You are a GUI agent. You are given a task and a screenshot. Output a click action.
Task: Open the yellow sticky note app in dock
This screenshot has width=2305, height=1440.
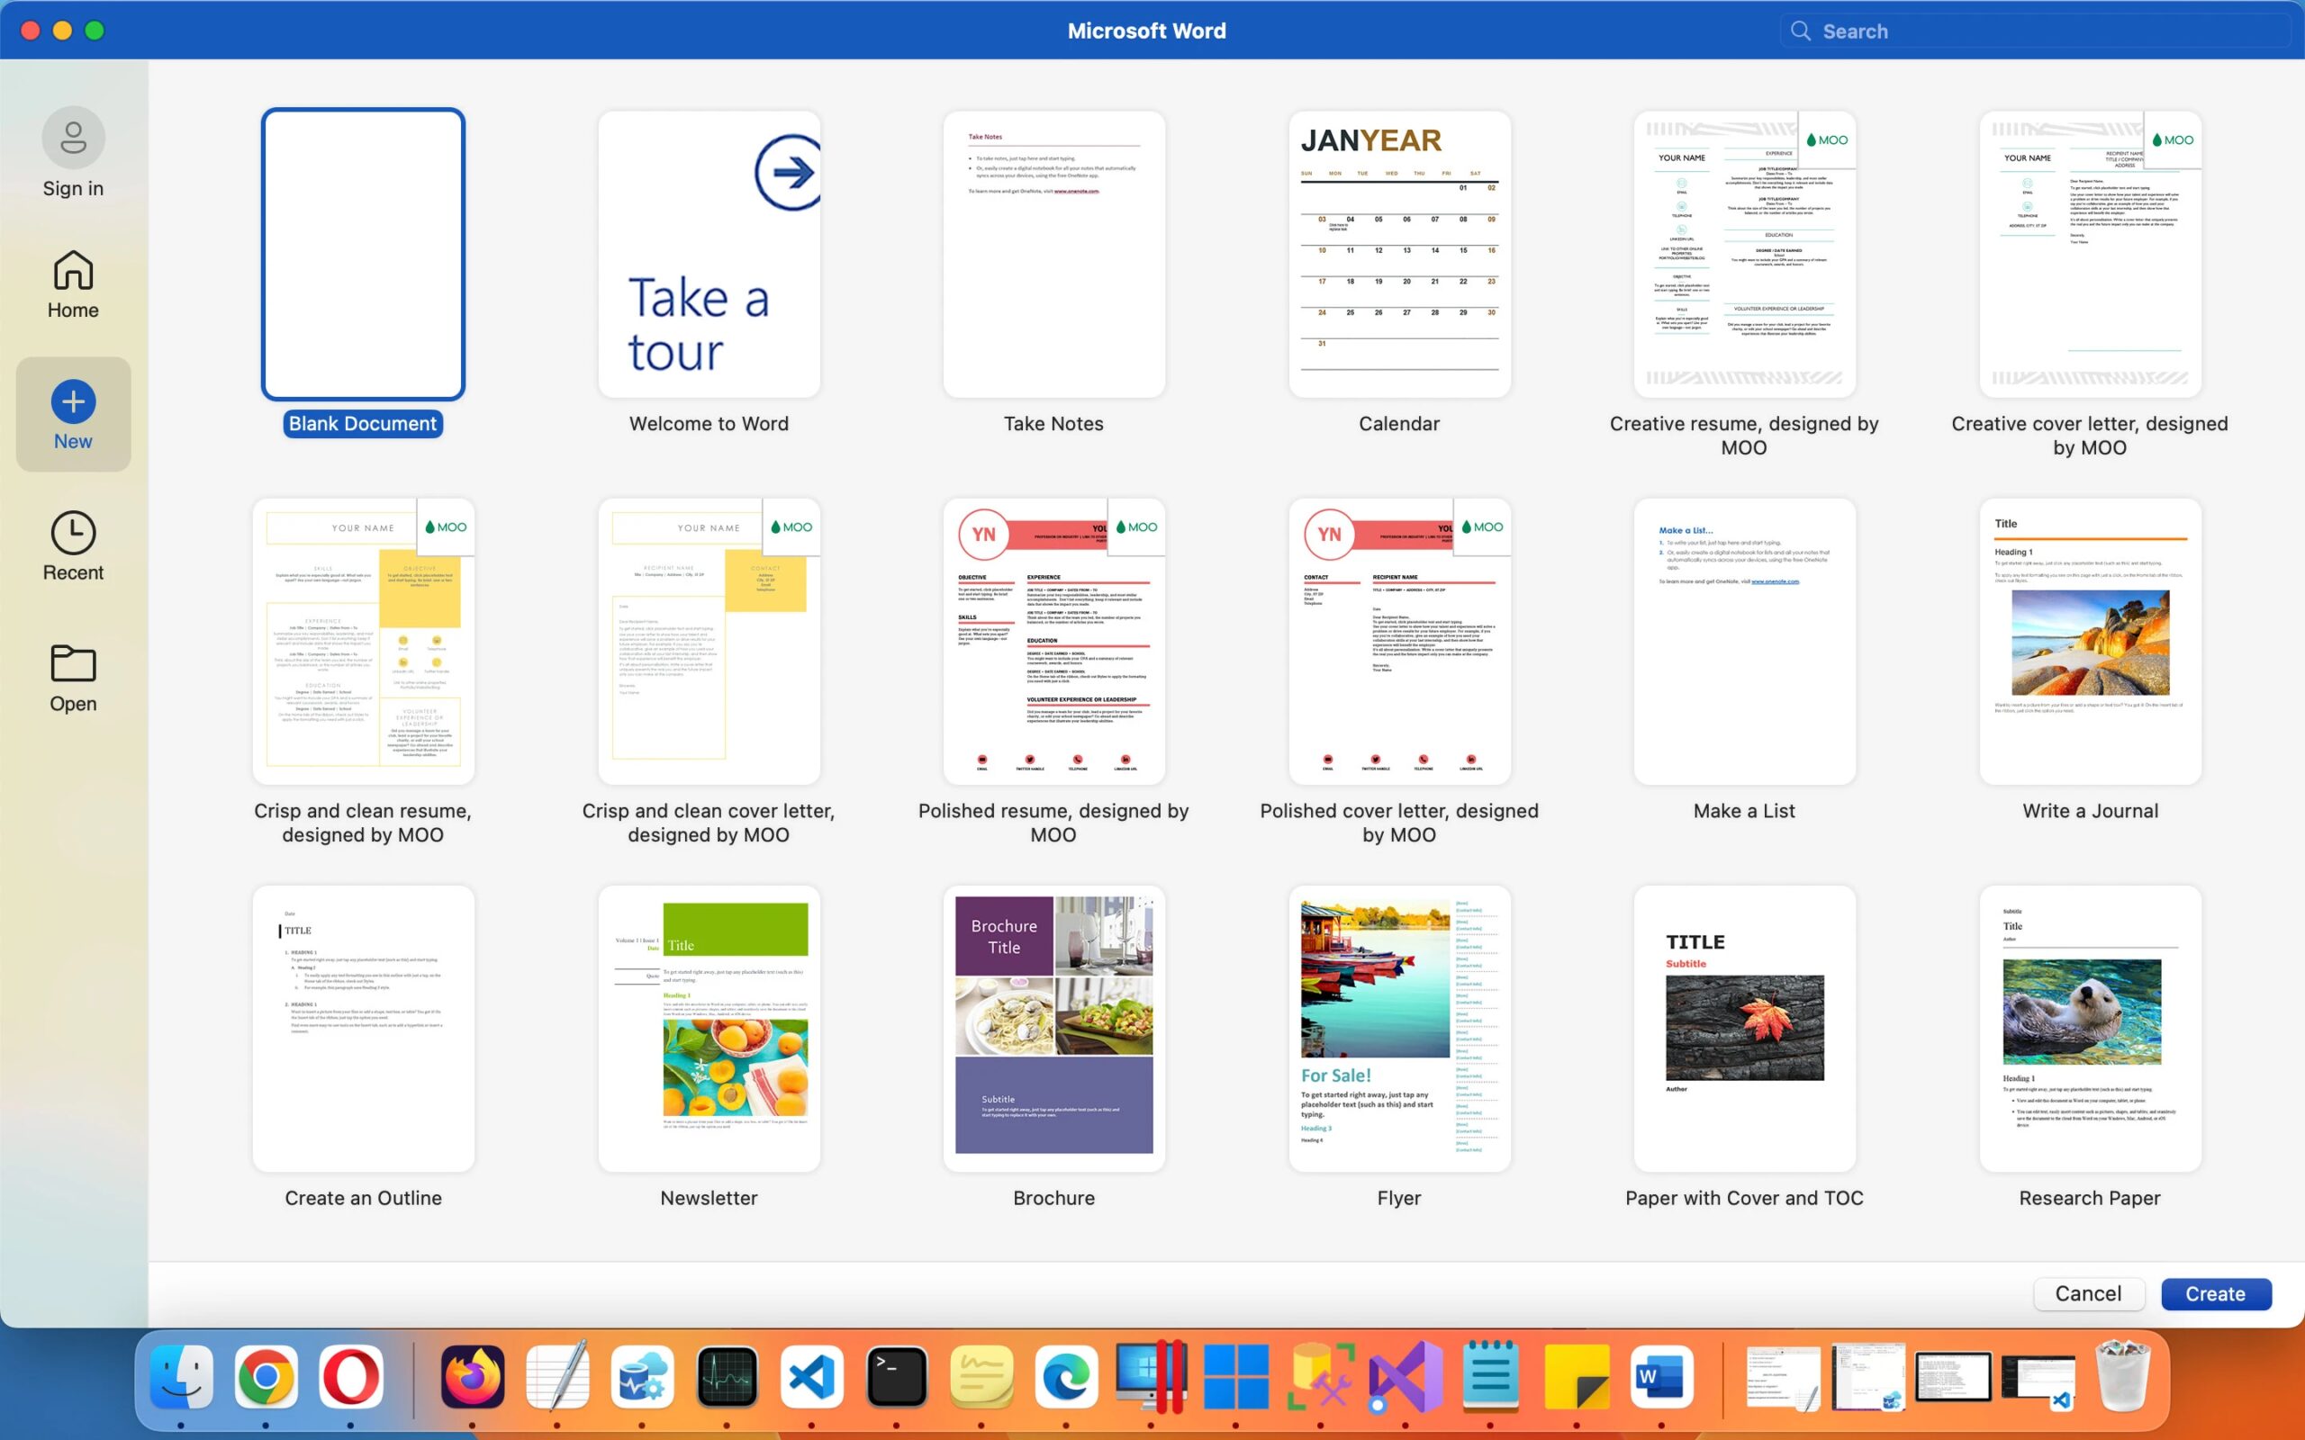coord(1576,1377)
